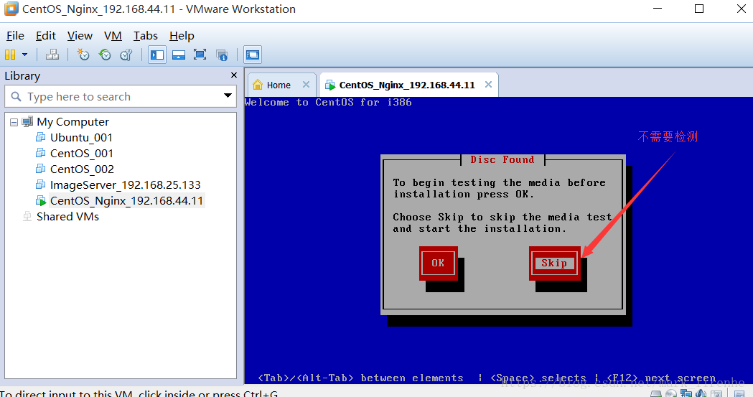Select CentOS_Nginx_192.168.44.11 in library tree
This screenshot has width=753, height=397.
pyautogui.click(x=127, y=201)
